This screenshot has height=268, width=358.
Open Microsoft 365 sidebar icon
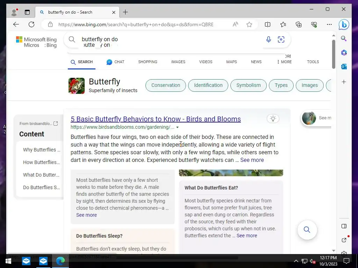click(344, 53)
